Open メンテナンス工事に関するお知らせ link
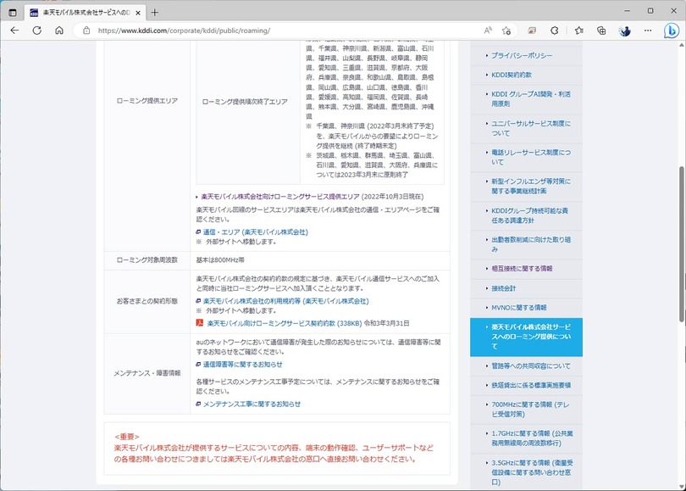 pos(252,404)
